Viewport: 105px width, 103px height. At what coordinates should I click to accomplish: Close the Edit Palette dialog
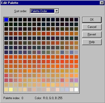click(x=102, y=3)
